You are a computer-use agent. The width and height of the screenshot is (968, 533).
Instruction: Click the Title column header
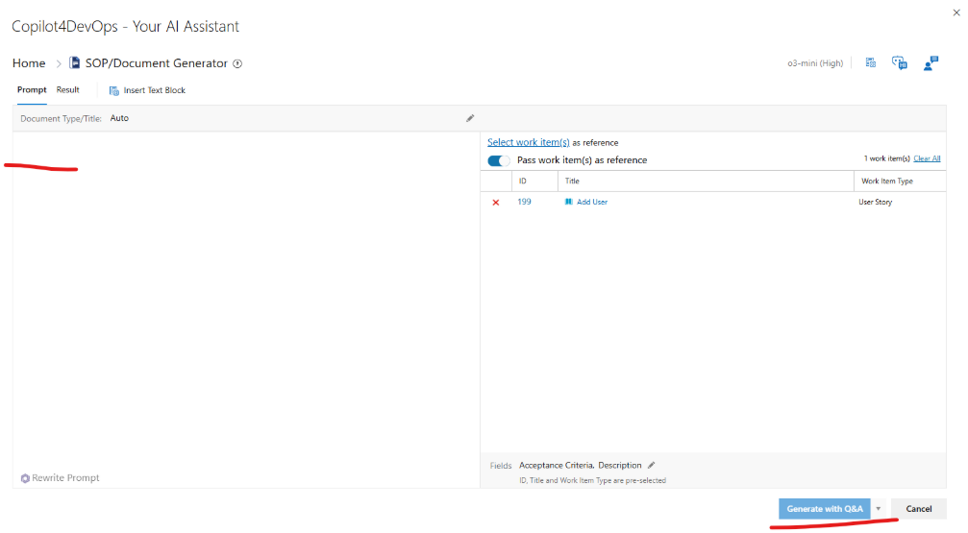point(706,181)
